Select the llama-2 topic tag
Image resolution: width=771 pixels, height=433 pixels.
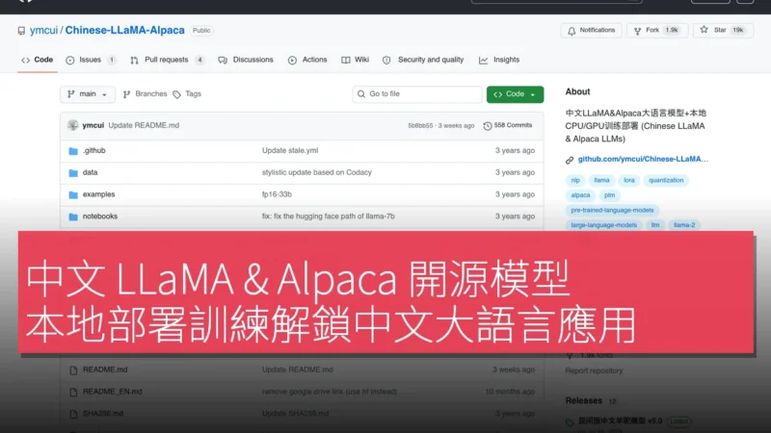[684, 225]
